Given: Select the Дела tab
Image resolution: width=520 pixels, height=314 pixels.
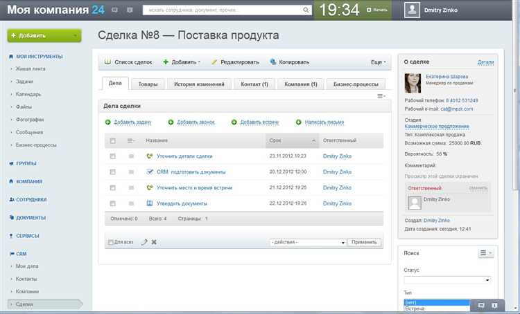Looking at the screenshot, I should (x=115, y=84).
